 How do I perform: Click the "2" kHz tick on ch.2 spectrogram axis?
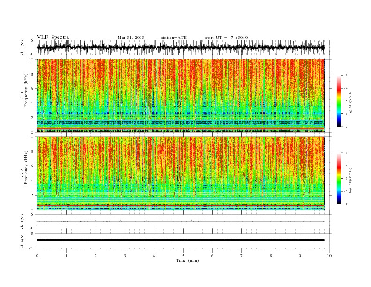point(33,196)
